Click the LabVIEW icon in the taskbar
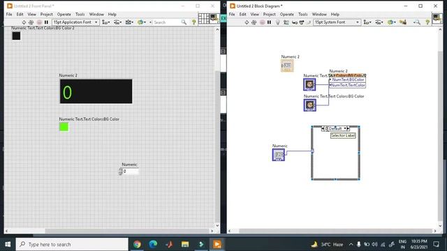The width and height of the screenshot is (447, 251). click(x=217, y=244)
